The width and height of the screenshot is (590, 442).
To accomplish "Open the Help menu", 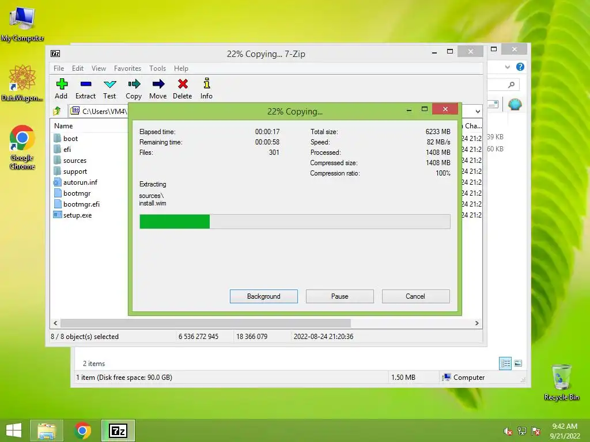I will click(181, 68).
